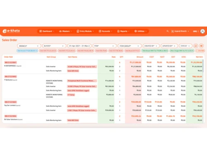Image resolution: width=207 pixels, height=155 pixels.
Task: Click the SGST column header
Action: pos(162,57)
